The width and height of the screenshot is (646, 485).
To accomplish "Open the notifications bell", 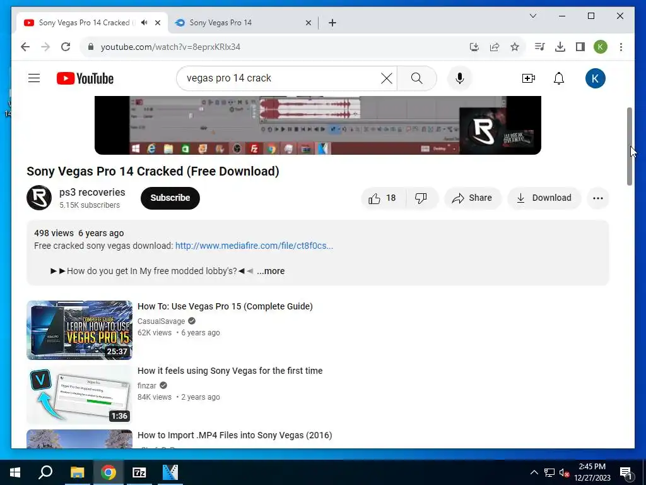I will click(559, 78).
